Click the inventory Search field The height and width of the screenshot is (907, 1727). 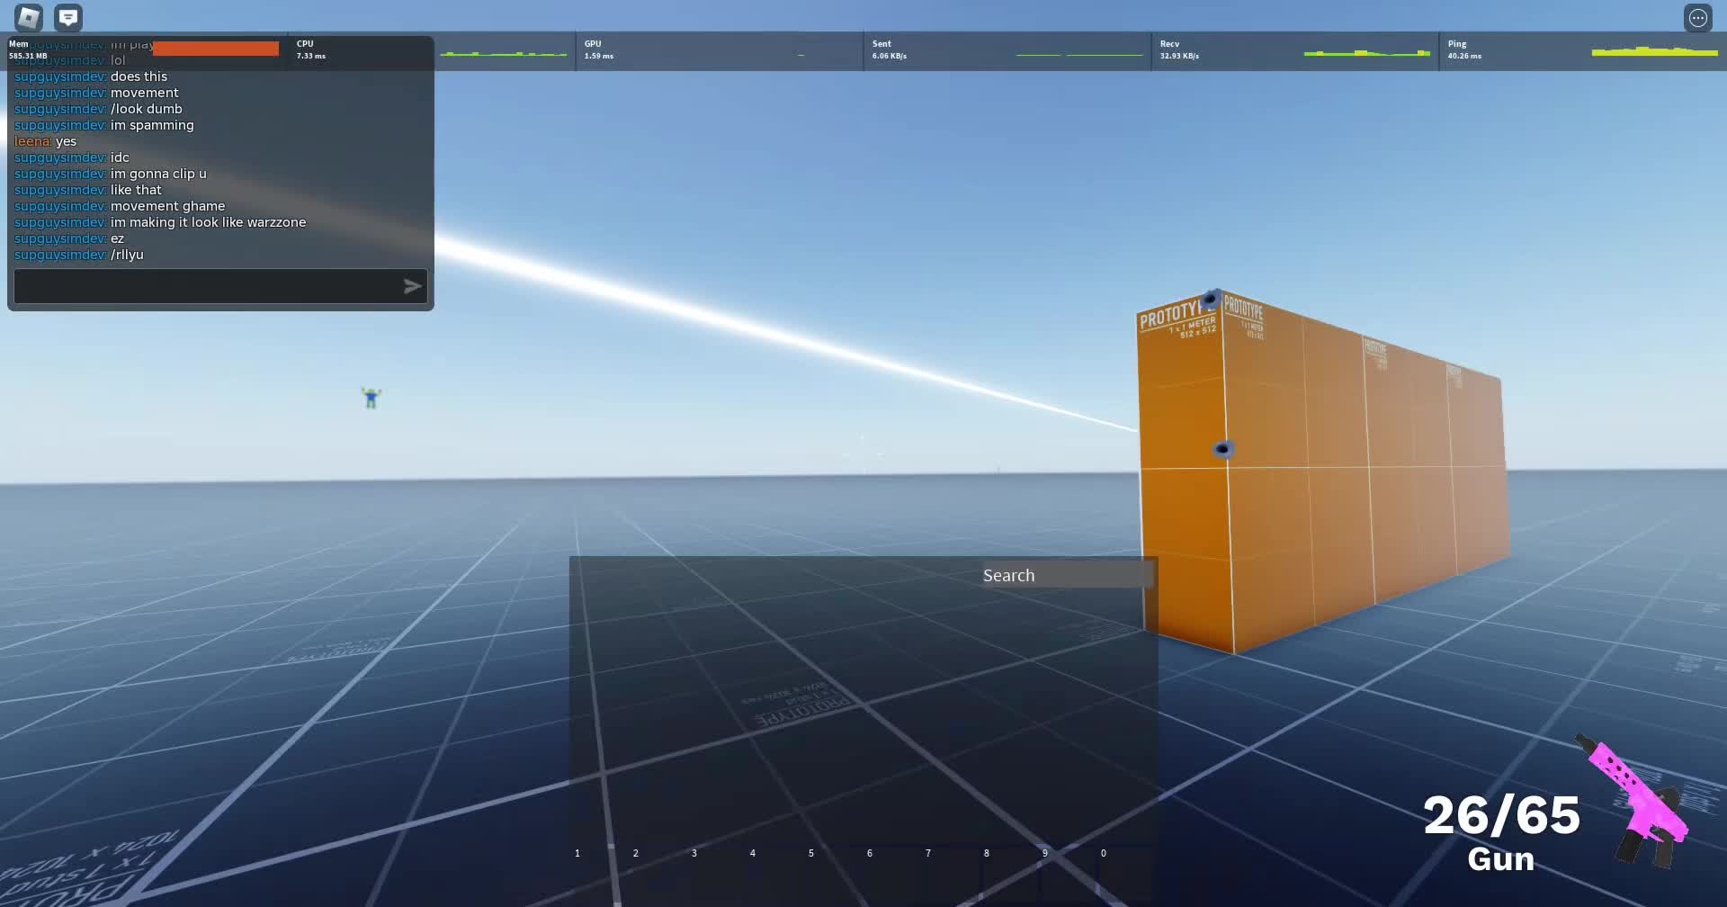(x=1067, y=575)
